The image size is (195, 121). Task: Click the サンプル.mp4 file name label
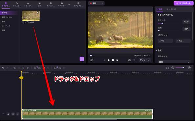tap(28, 22)
